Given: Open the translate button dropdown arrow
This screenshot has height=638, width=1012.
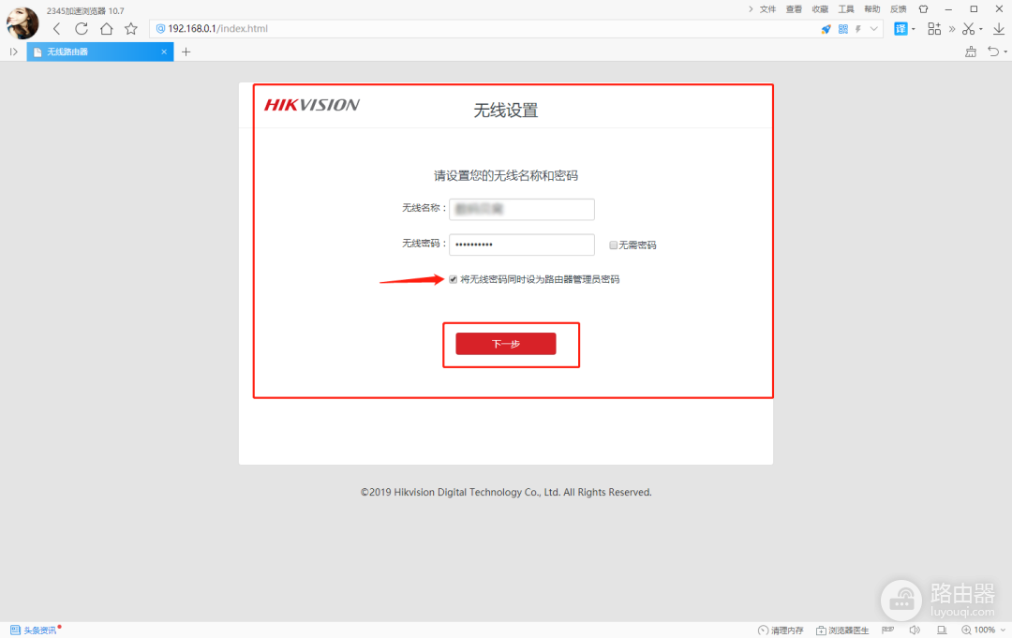Looking at the screenshot, I should click(x=914, y=29).
